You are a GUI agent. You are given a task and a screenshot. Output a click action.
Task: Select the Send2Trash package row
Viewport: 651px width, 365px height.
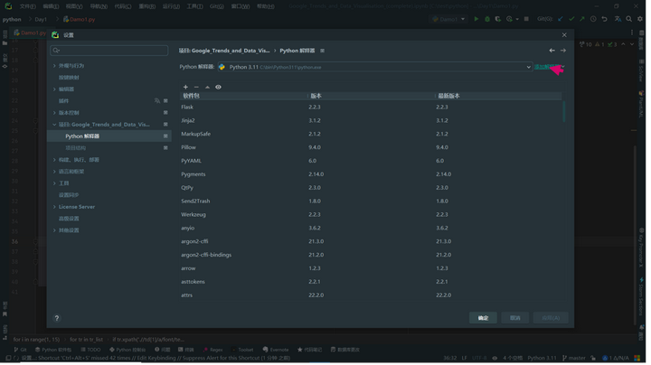(371, 201)
